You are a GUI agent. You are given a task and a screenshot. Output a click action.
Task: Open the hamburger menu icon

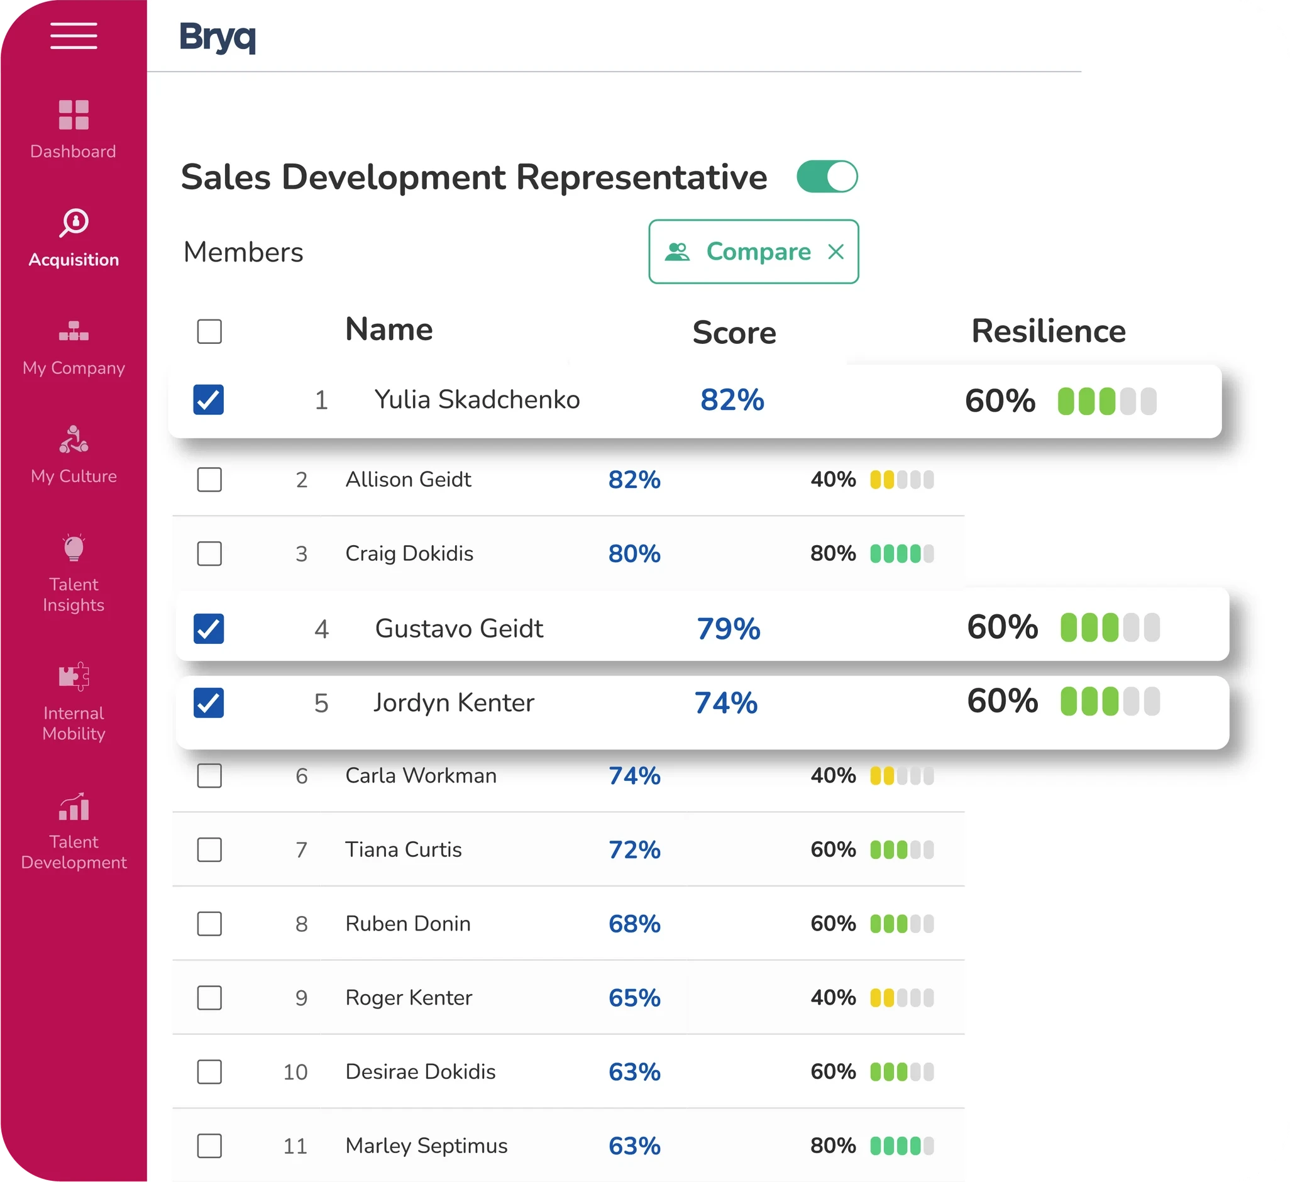click(x=74, y=36)
